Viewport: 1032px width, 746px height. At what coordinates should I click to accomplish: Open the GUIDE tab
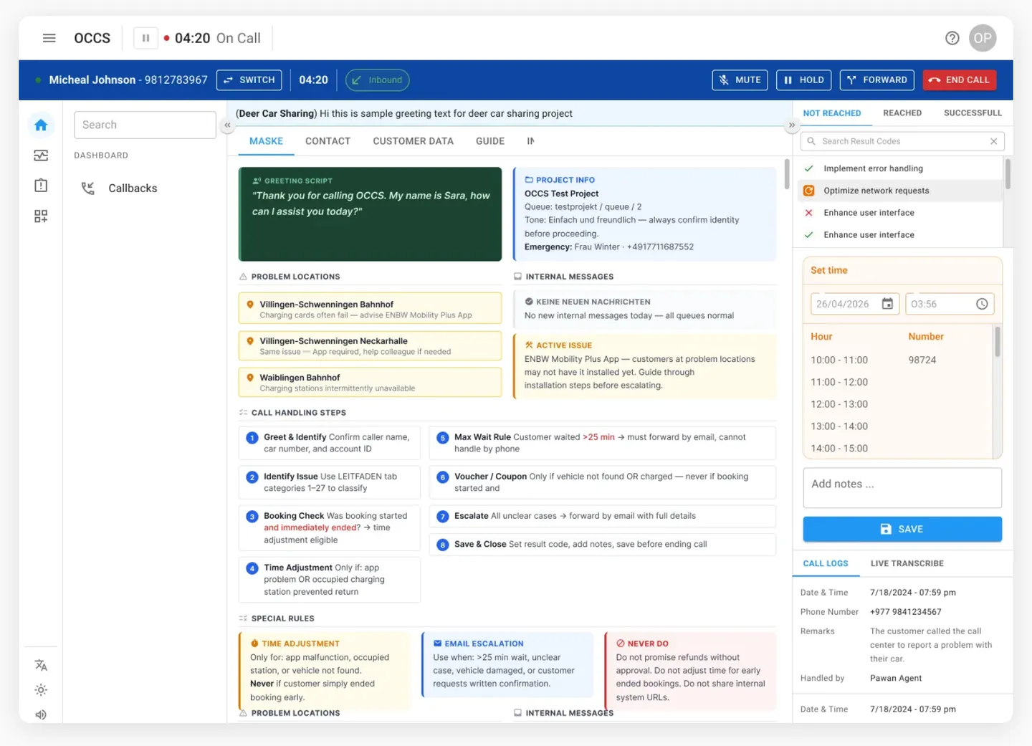point(490,141)
